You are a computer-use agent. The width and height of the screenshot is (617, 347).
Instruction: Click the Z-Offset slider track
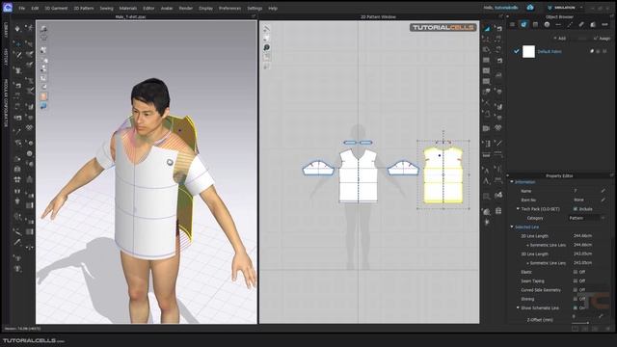(x=580, y=323)
